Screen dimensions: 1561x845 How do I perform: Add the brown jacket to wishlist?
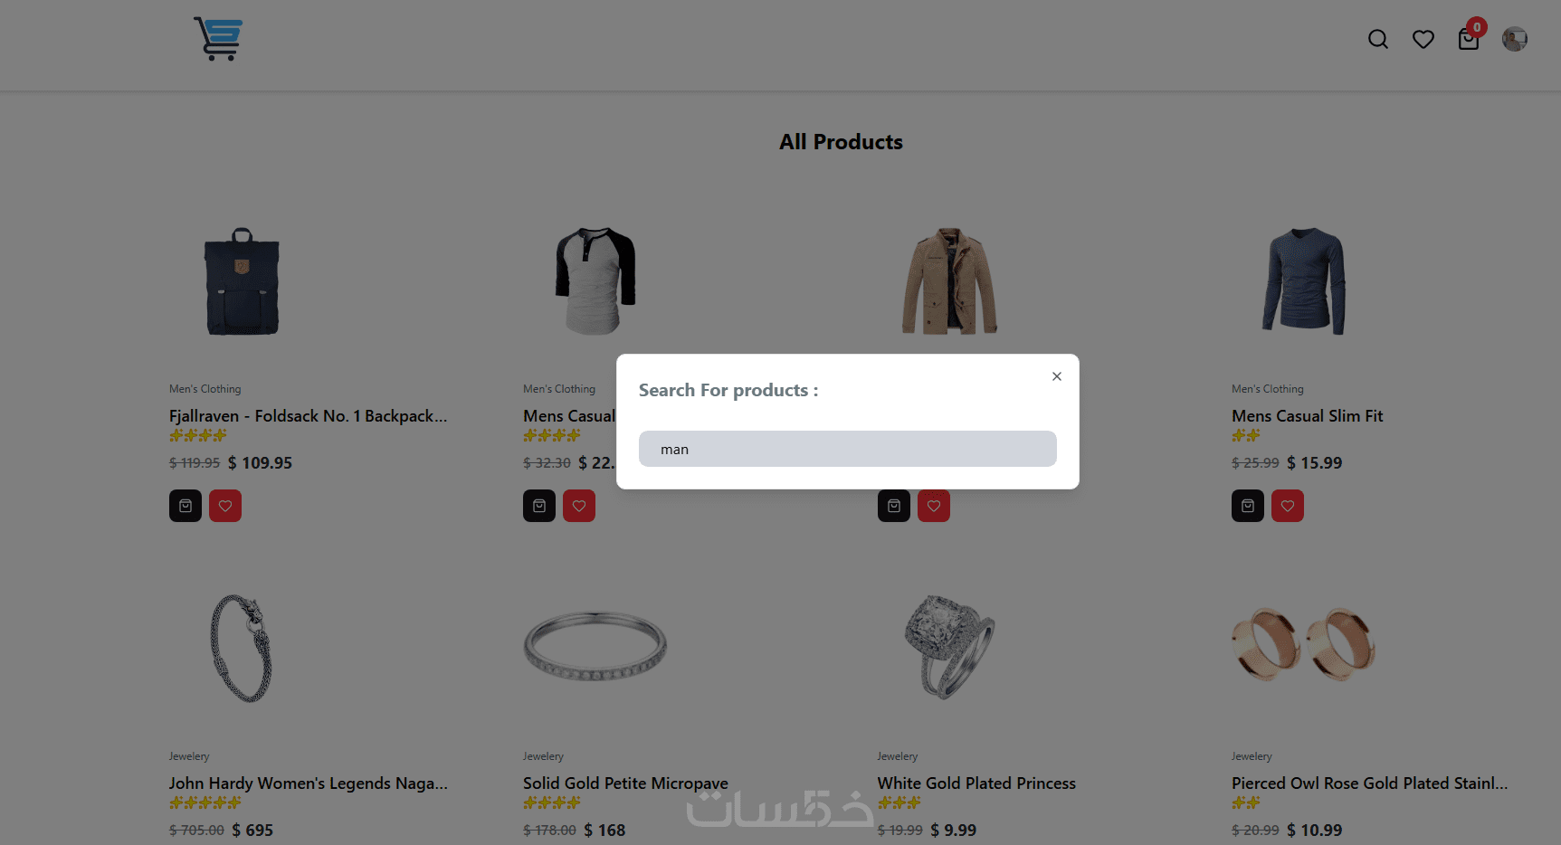[x=934, y=506]
